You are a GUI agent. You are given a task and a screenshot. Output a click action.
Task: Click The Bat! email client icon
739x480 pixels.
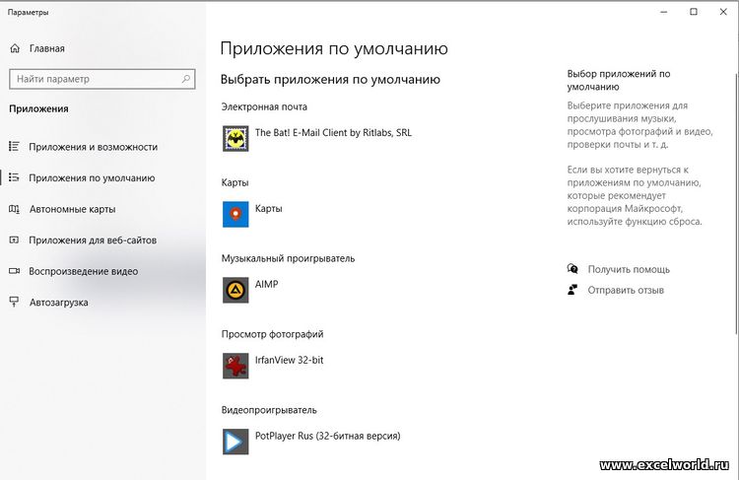pyautogui.click(x=235, y=139)
